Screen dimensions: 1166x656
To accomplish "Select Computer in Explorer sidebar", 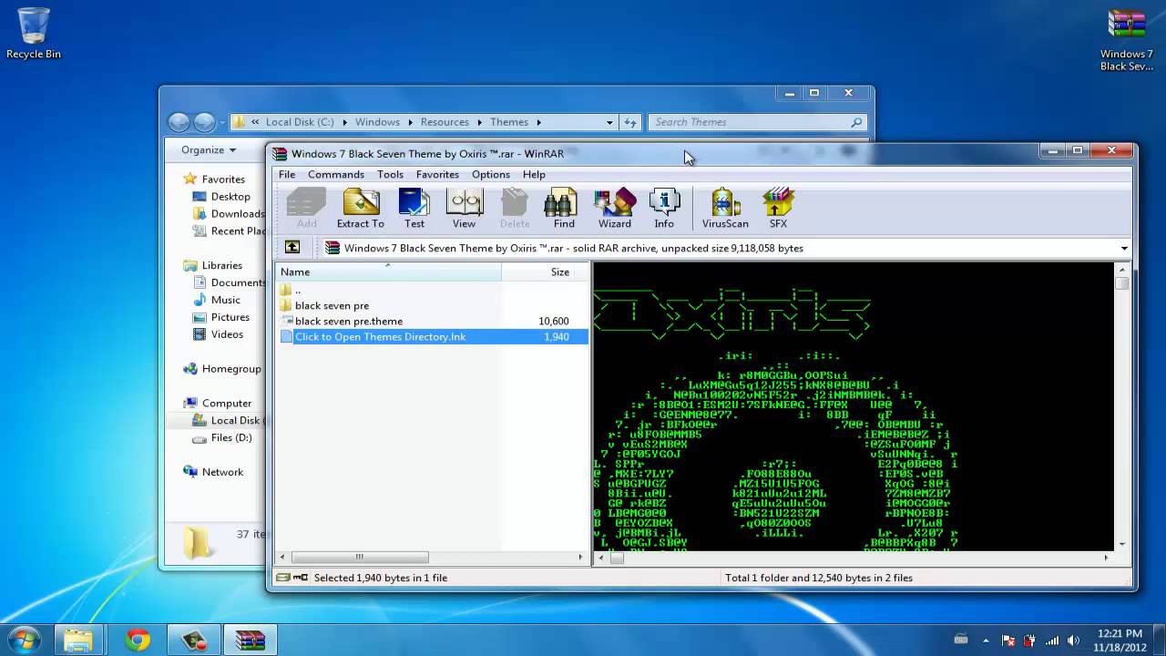I will coord(227,403).
